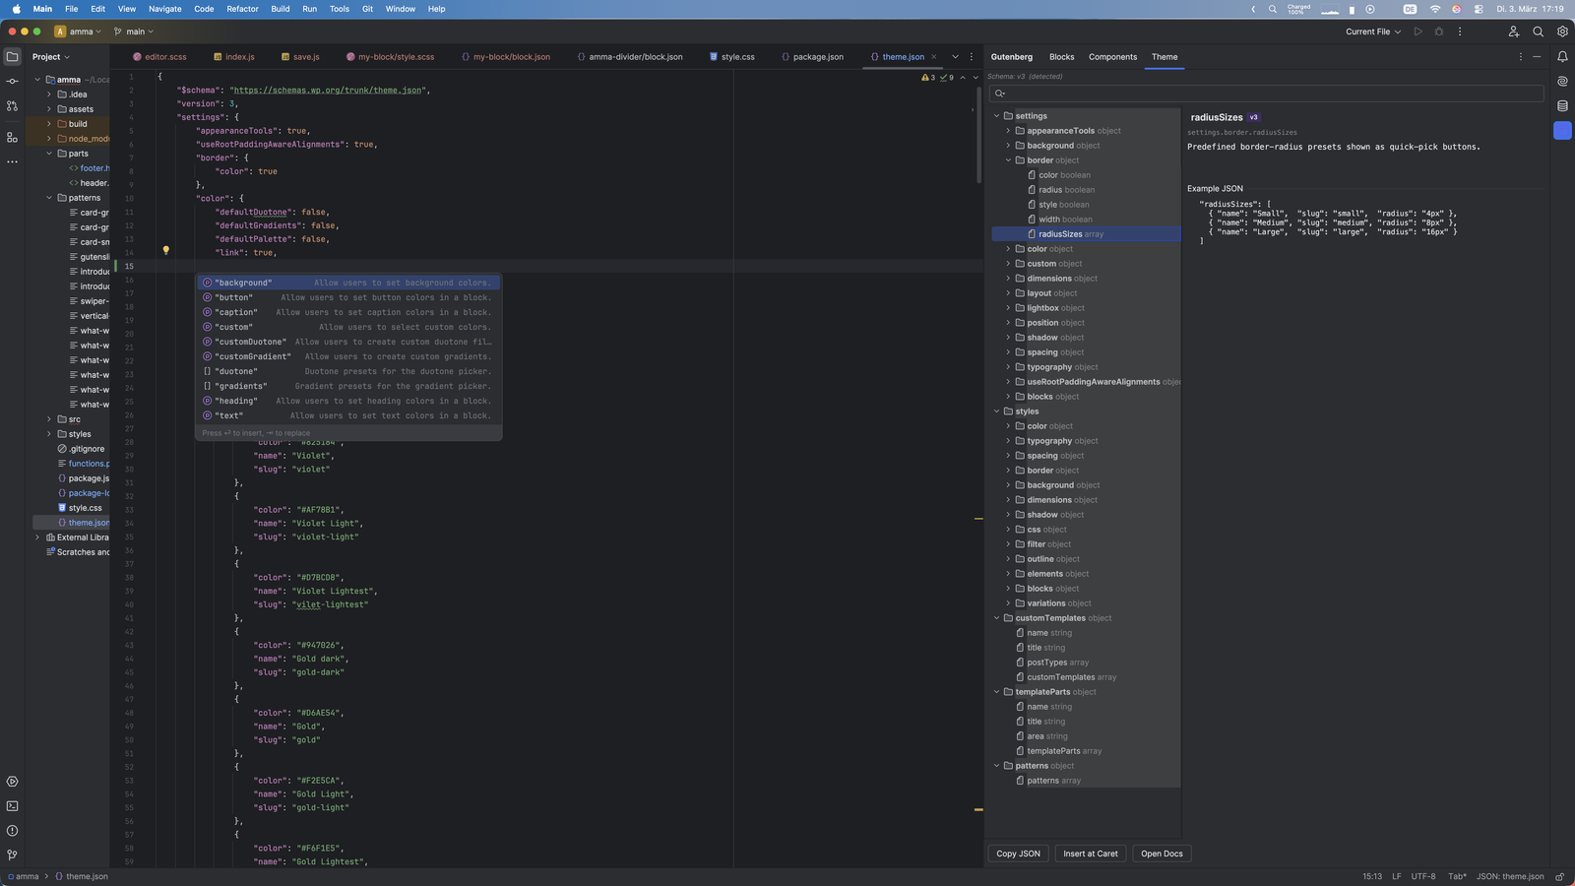Expand the typography object under settings
The image size is (1575, 886).
point(1008,367)
